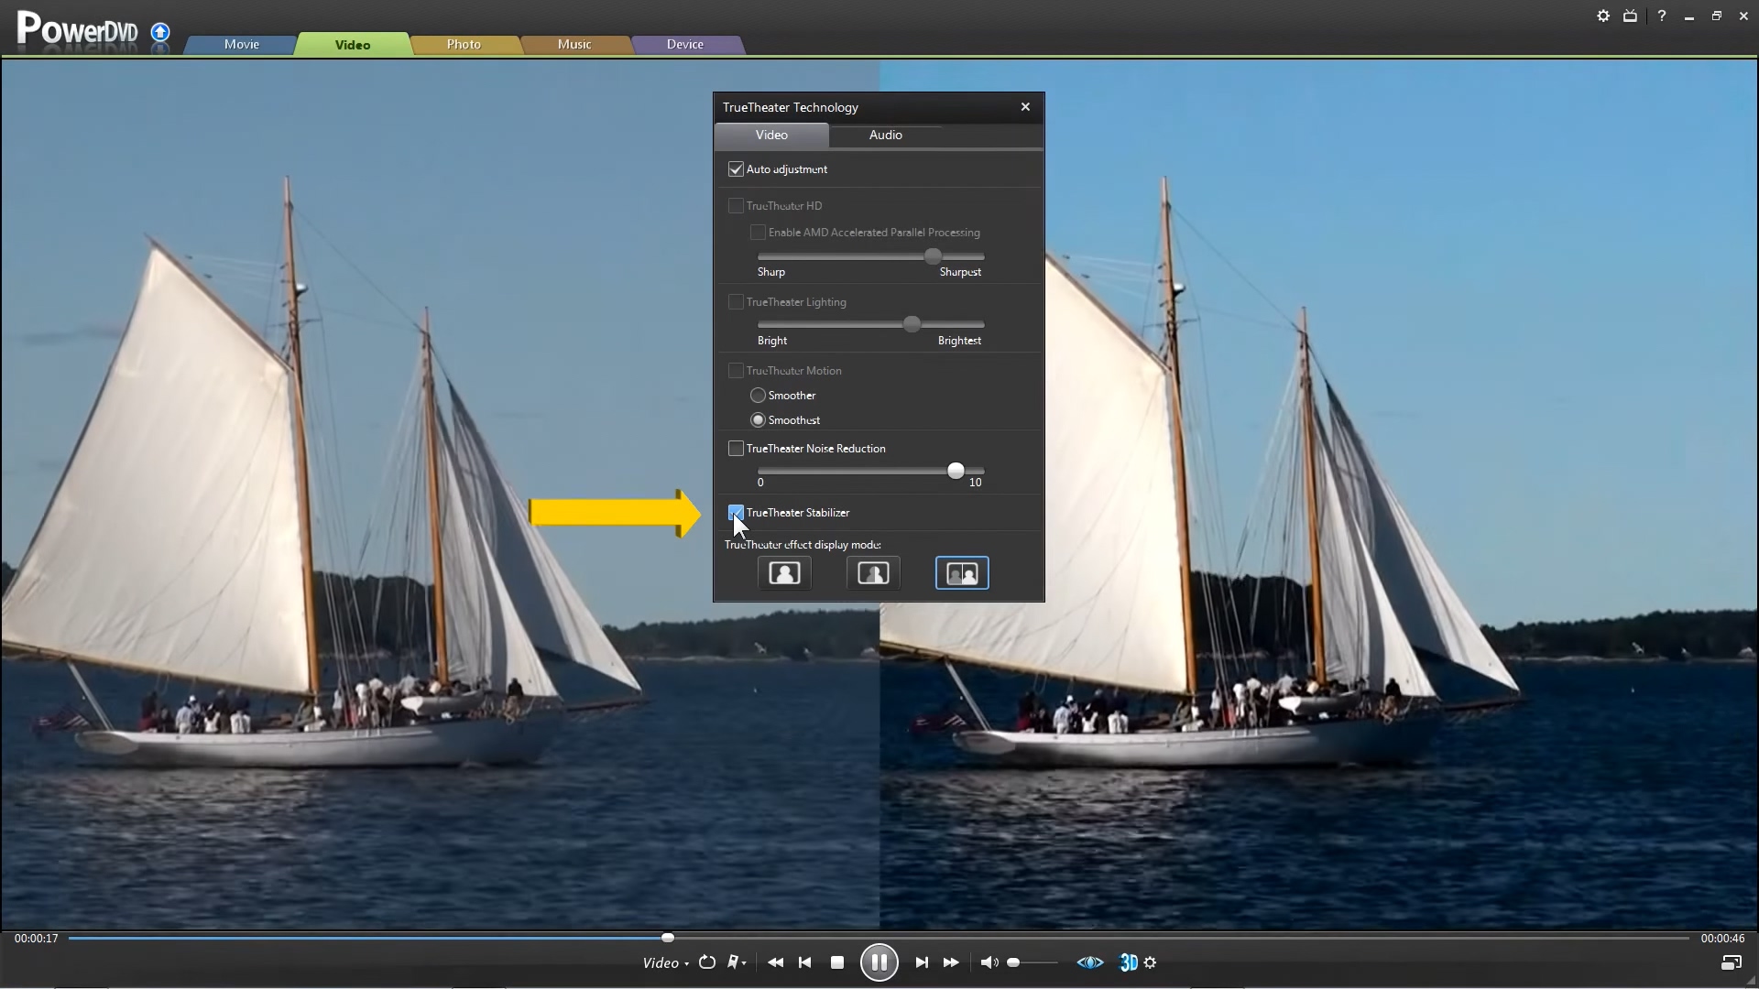
Task: Jump to previous track
Action: click(x=805, y=962)
